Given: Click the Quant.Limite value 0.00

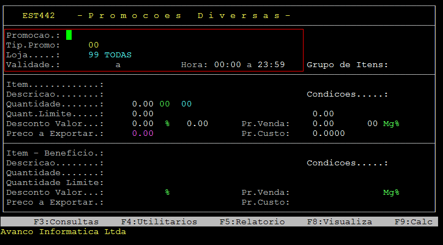Looking at the screenshot, I should (x=143, y=113).
